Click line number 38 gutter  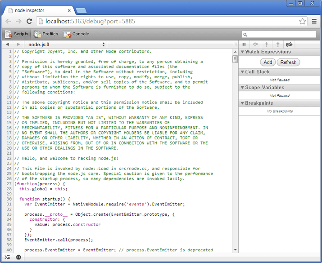tap(9, 240)
